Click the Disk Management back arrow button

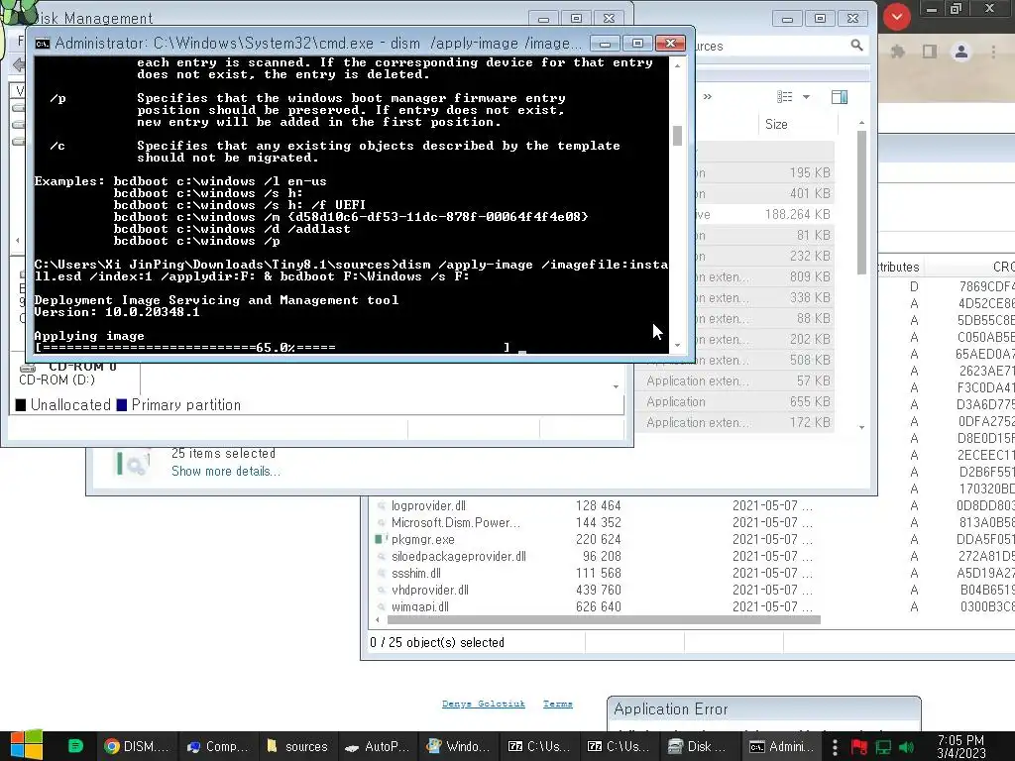point(19,64)
